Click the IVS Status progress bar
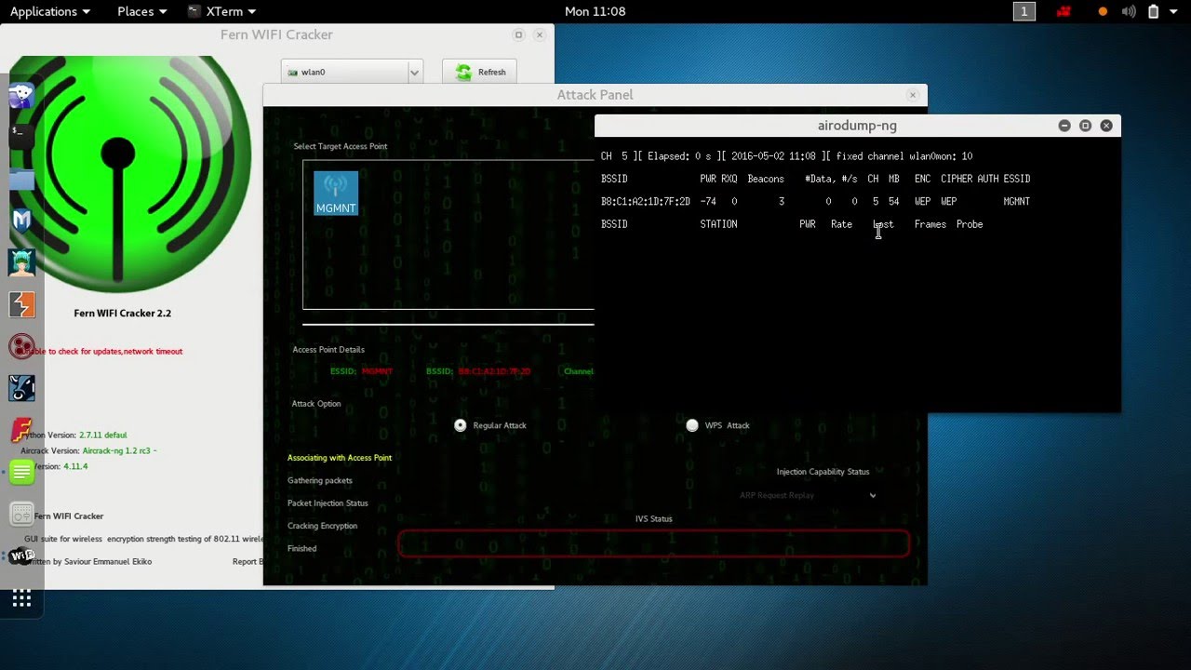The width and height of the screenshot is (1191, 670). (654, 543)
